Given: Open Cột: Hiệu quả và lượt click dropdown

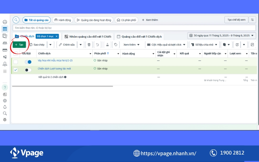Looking at the screenshot, I should tap(166, 45).
